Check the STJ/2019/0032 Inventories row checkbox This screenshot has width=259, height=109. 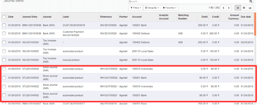tap(4, 86)
